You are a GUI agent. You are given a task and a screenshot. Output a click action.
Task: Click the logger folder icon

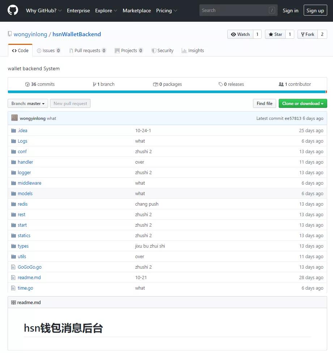[x=13, y=173]
